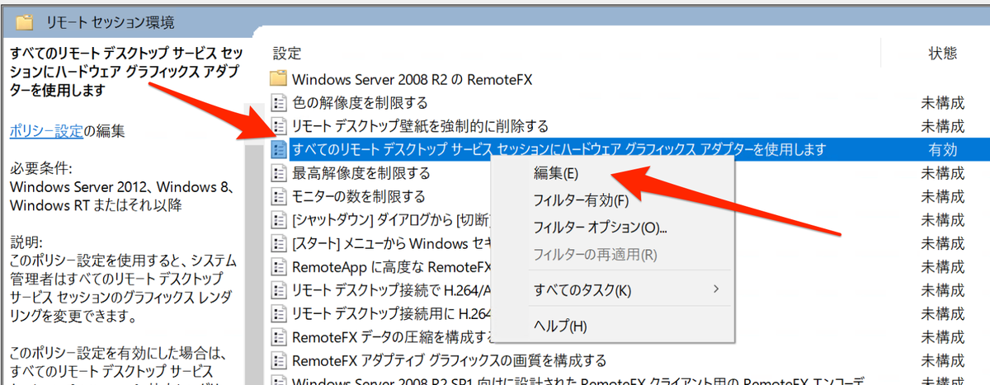Click 未構成 status for リモート デスクトップ壁紙 row
Image resolution: width=990 pixels, height=385 pixels.
coord(943,126)
